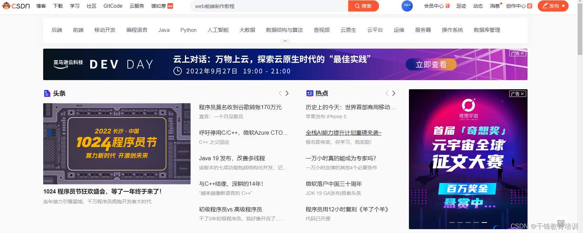
Task: Open the 足迹 link
Action: click(x=461, y=6)
